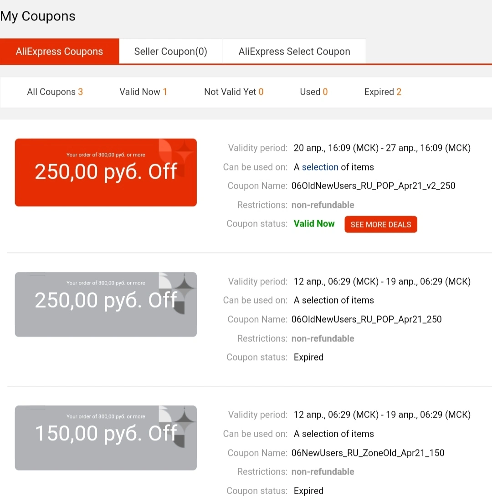Show Used coupons filter
The width and height of the screenshot is (492, 502).
click(x=314, y=92)
